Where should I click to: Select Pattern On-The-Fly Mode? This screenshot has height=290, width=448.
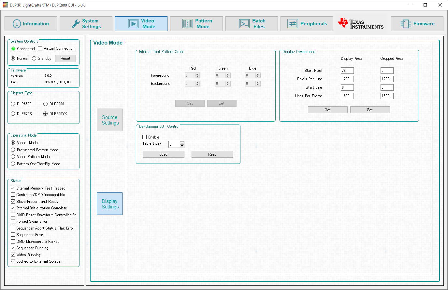[x=13, y=164]
